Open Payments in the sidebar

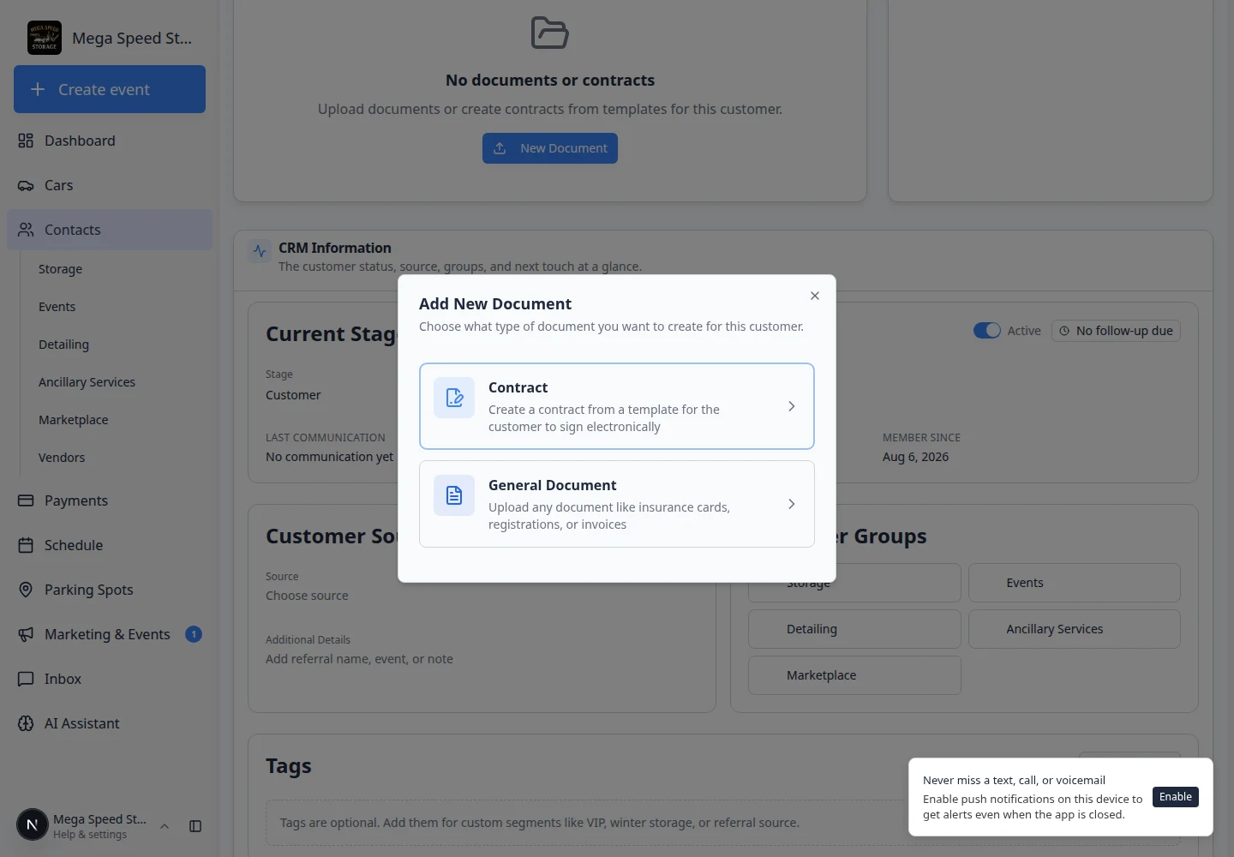[x=110, y=500]
